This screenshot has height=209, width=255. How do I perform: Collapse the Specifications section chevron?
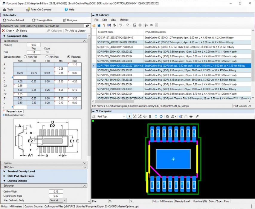click(x=85, y=41)
